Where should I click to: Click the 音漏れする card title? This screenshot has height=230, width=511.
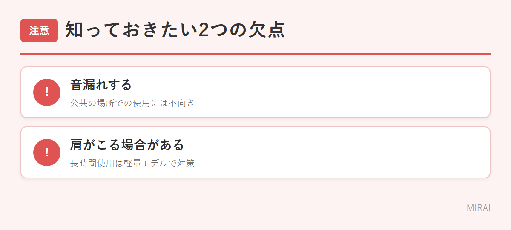coord(101,85)
